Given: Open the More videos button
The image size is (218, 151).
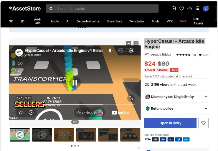Looking at the screenshot, I should coord(90,113).
